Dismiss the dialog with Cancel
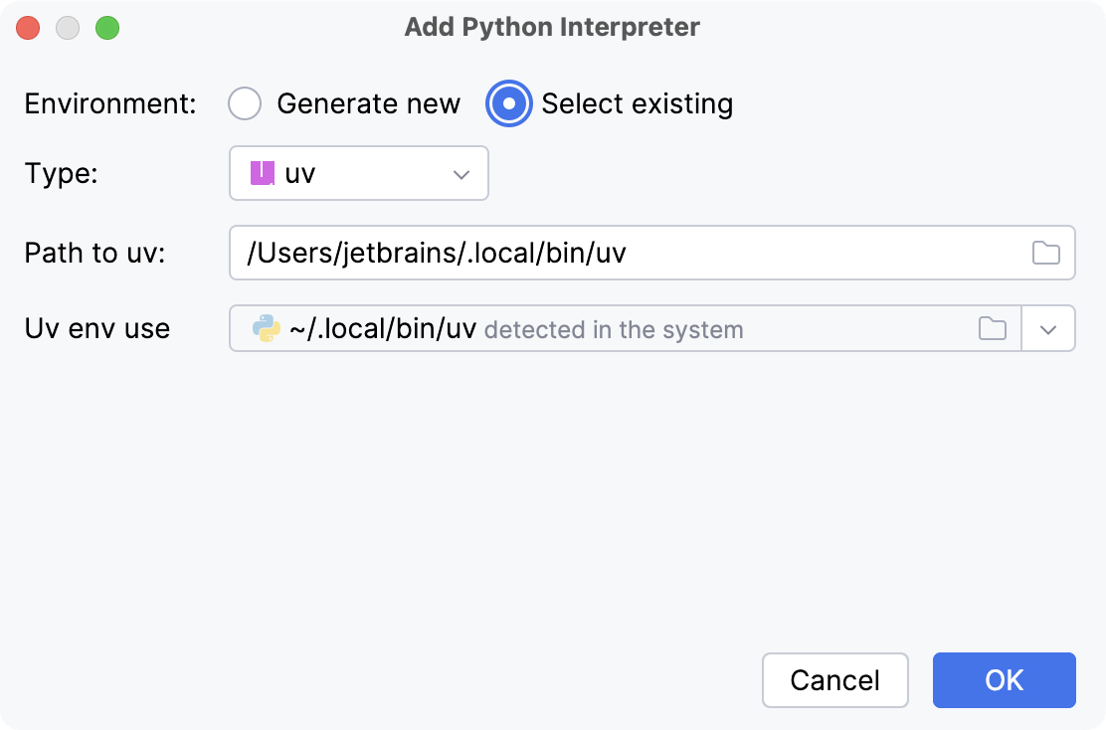Image resolution: width=1106 pixels, height=730 pixels. point(834,680)
